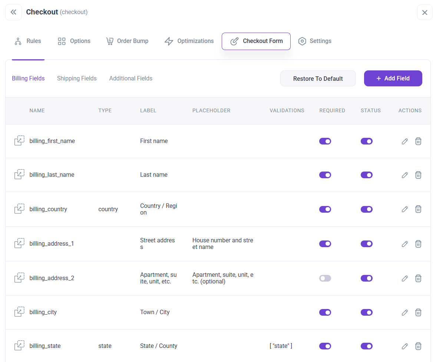Image resolution: width=436 pixels, height=362 pixels.
Task: Delete billing_state with trash icon
Action: pyautogui.click(x=418, y=346)
